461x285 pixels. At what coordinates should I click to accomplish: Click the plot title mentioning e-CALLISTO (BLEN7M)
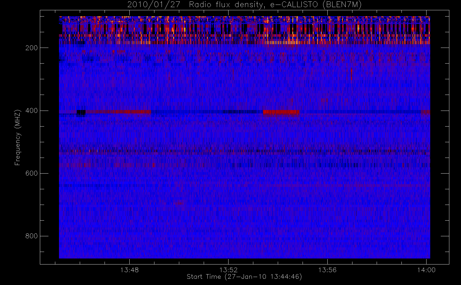click(244, 5)
